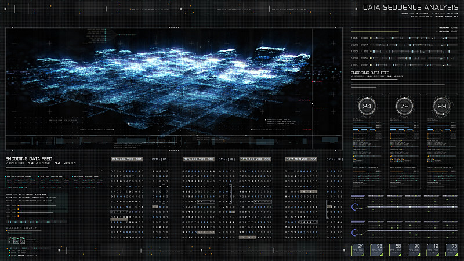
Task: Click the bottom status tile showing 12
Action: tap(433, 250)
